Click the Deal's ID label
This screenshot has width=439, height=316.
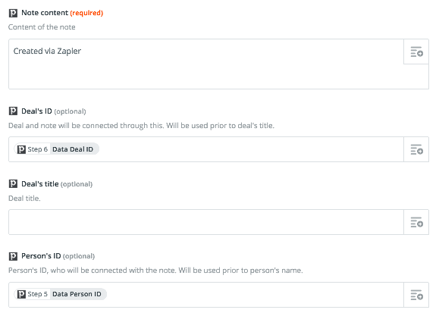(36, 111)
